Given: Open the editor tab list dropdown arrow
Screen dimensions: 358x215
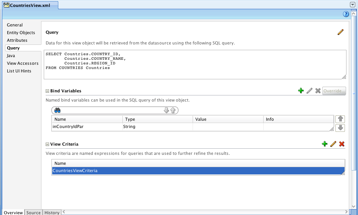Looking at the screenshot, I should click(352, 5).
